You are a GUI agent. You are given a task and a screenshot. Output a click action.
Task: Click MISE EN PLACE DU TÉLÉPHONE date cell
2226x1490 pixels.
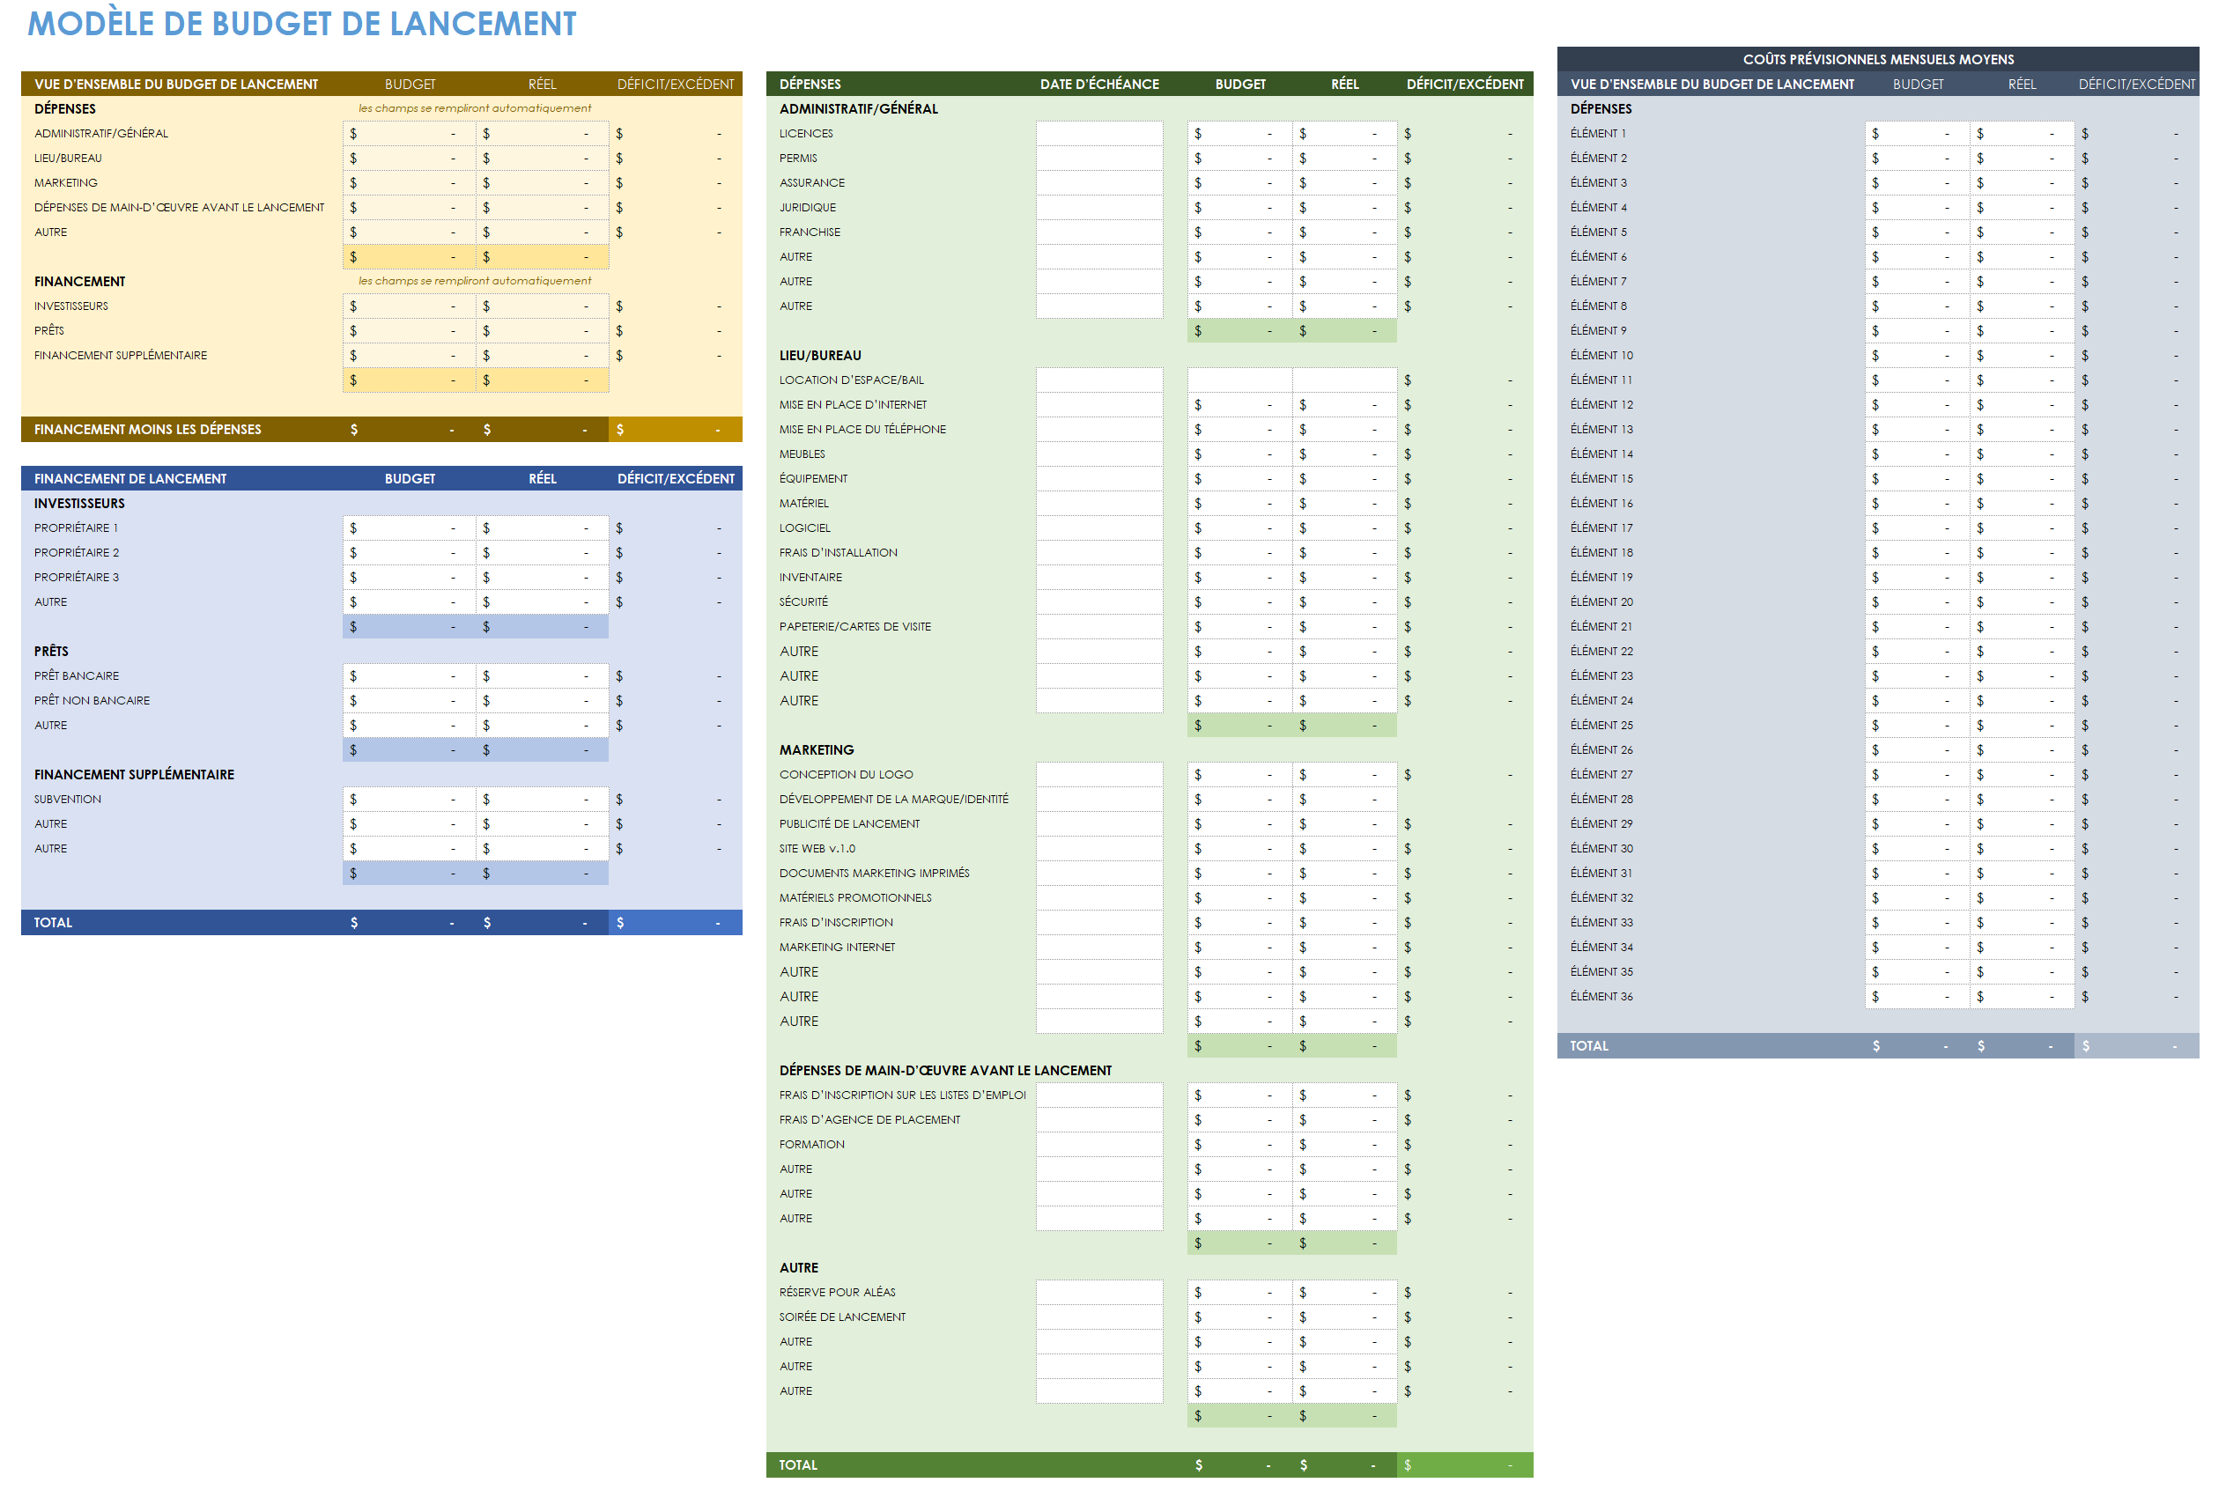point(1099,430)
